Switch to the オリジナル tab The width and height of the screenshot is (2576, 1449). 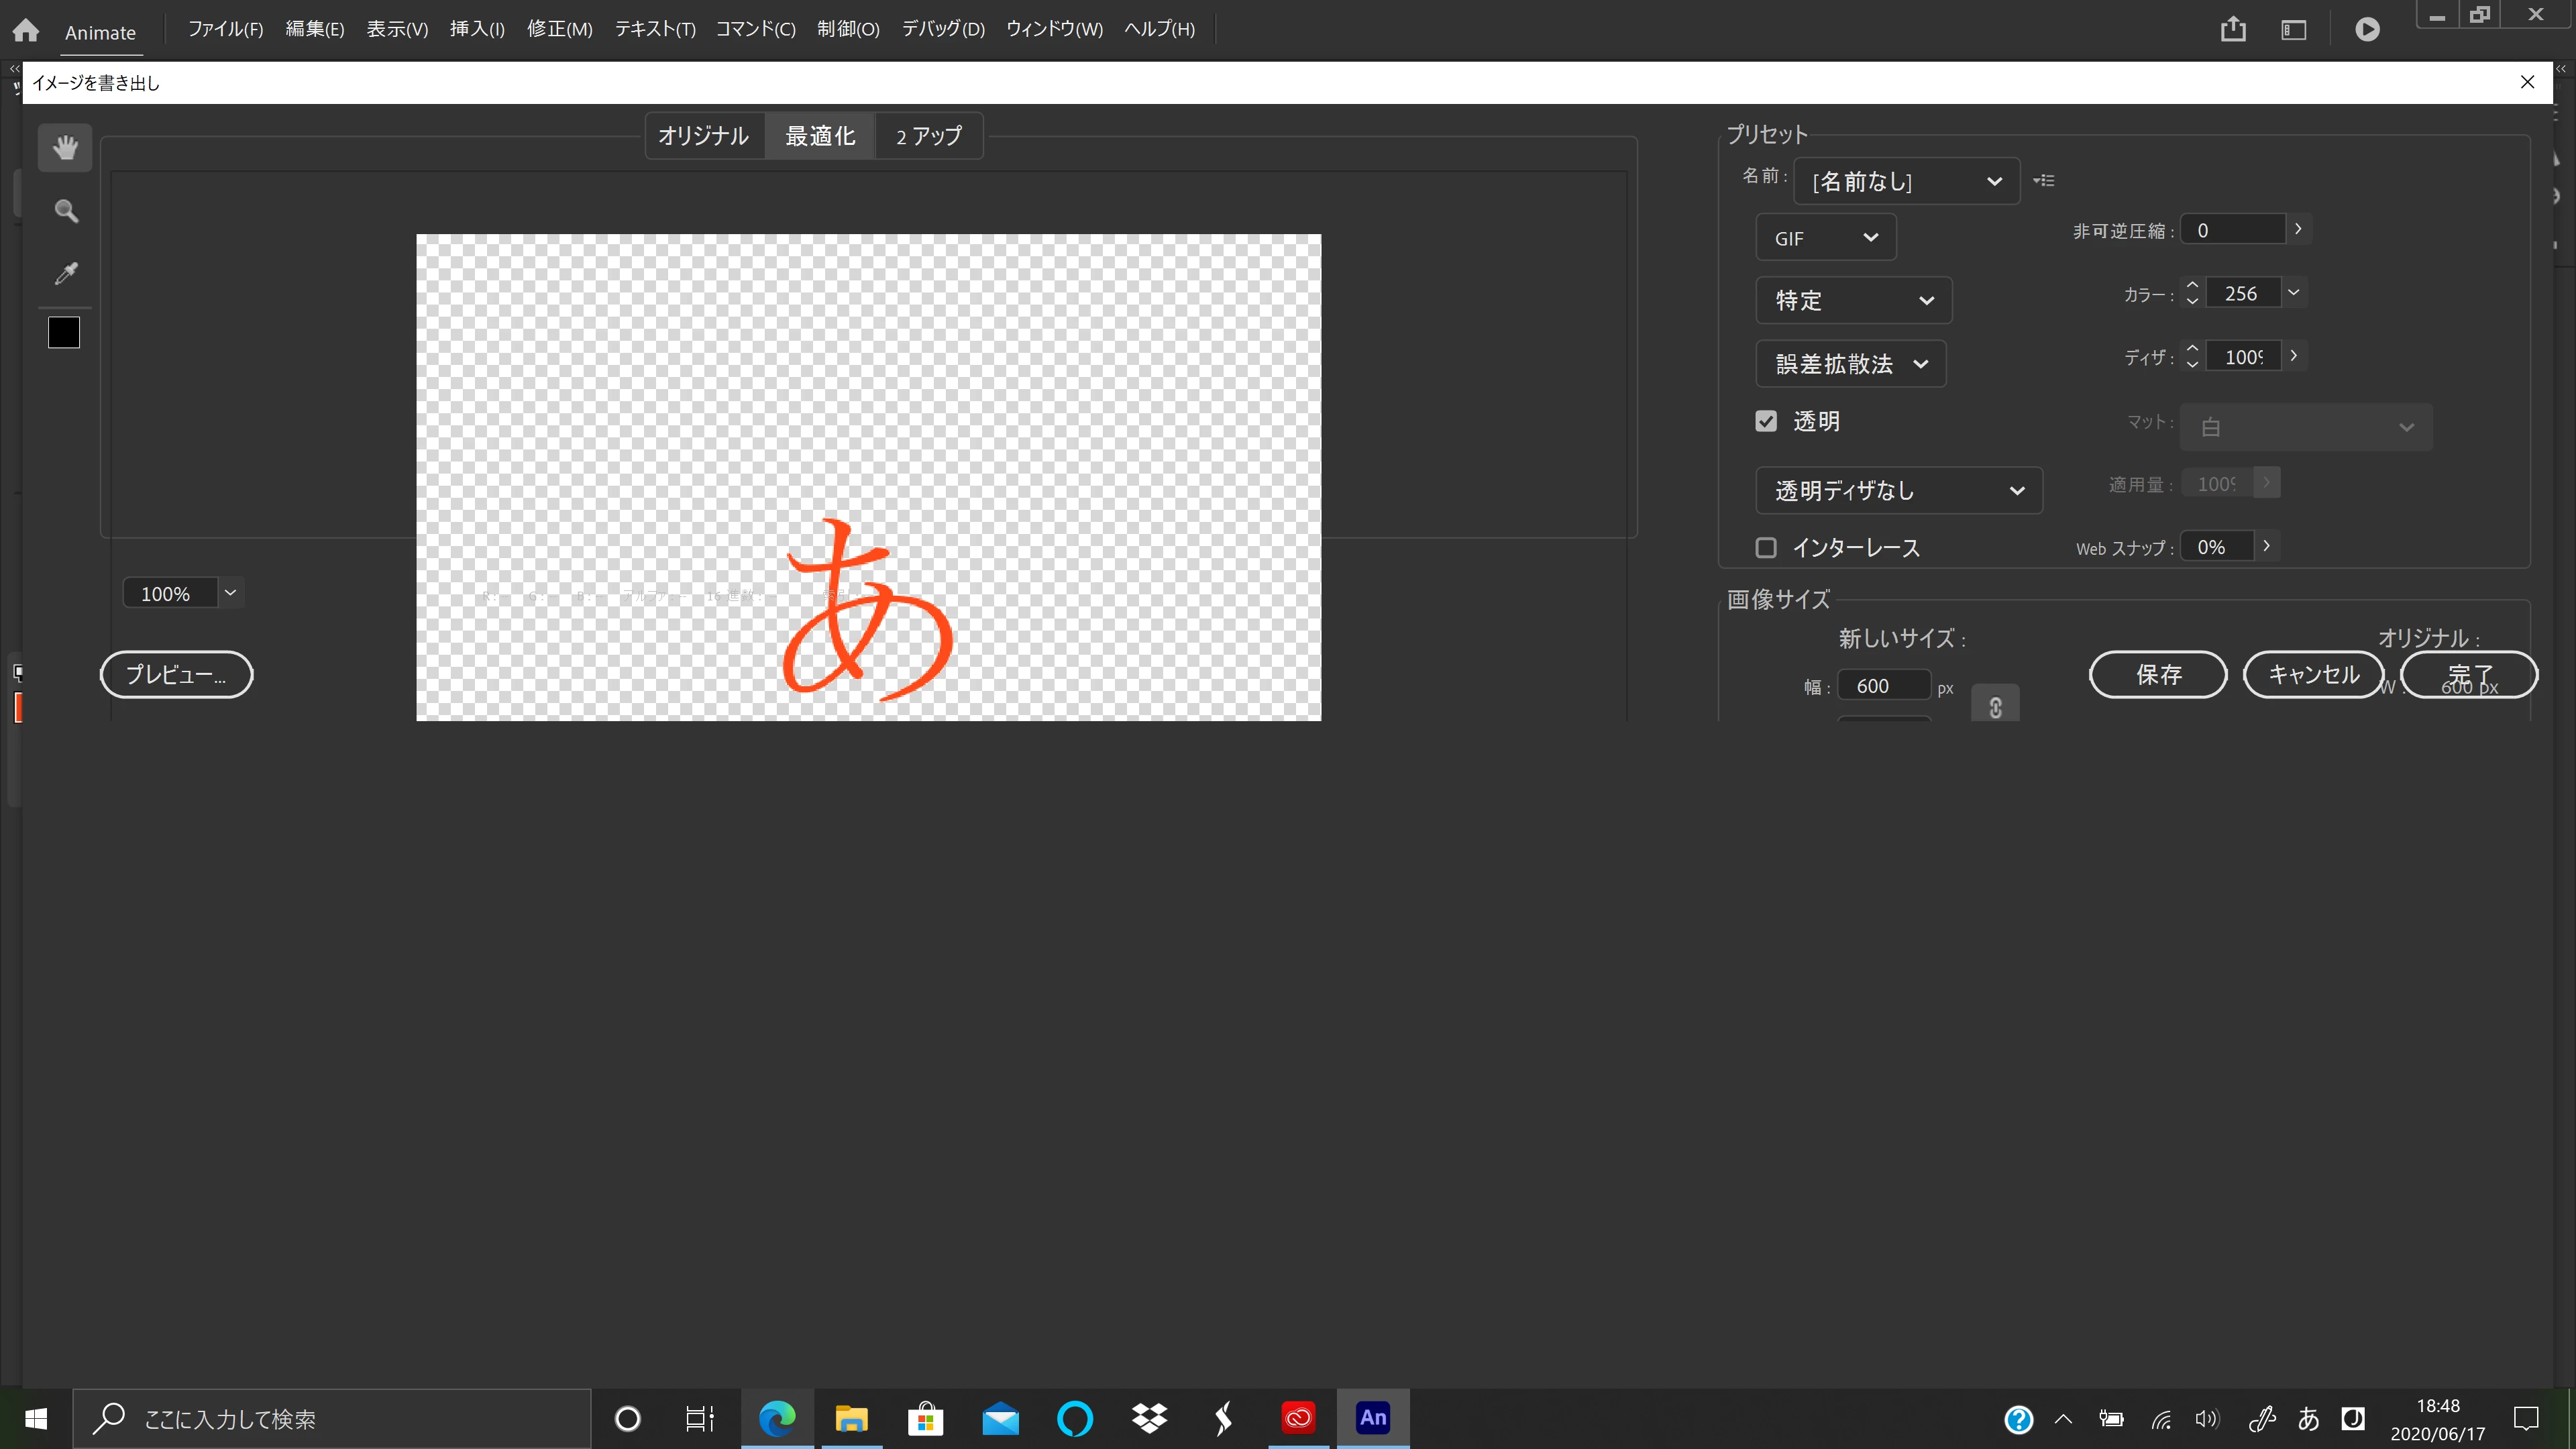pyautogui.click(x=703, y=136)
